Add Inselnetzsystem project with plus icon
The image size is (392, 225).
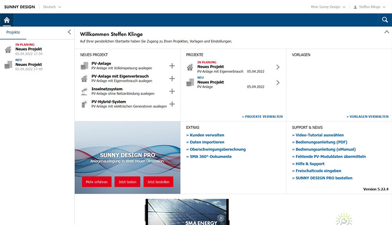(172, 91)
